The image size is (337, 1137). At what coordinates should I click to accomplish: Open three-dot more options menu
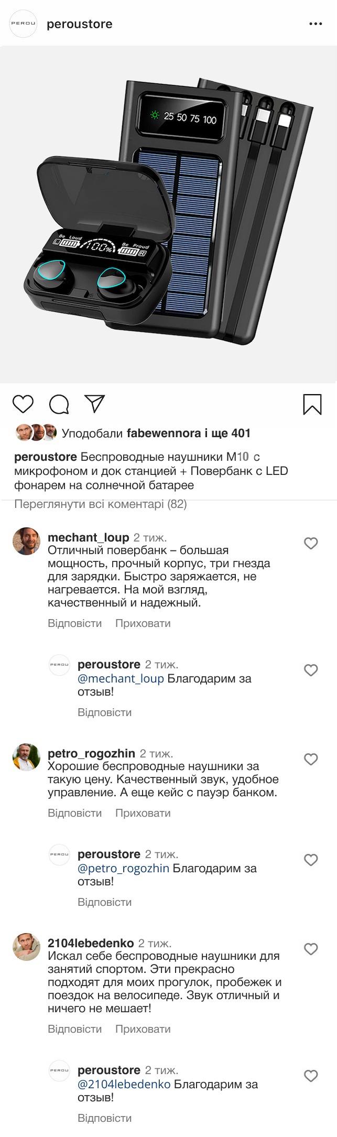pyautogui.click(x=316, y=24)
